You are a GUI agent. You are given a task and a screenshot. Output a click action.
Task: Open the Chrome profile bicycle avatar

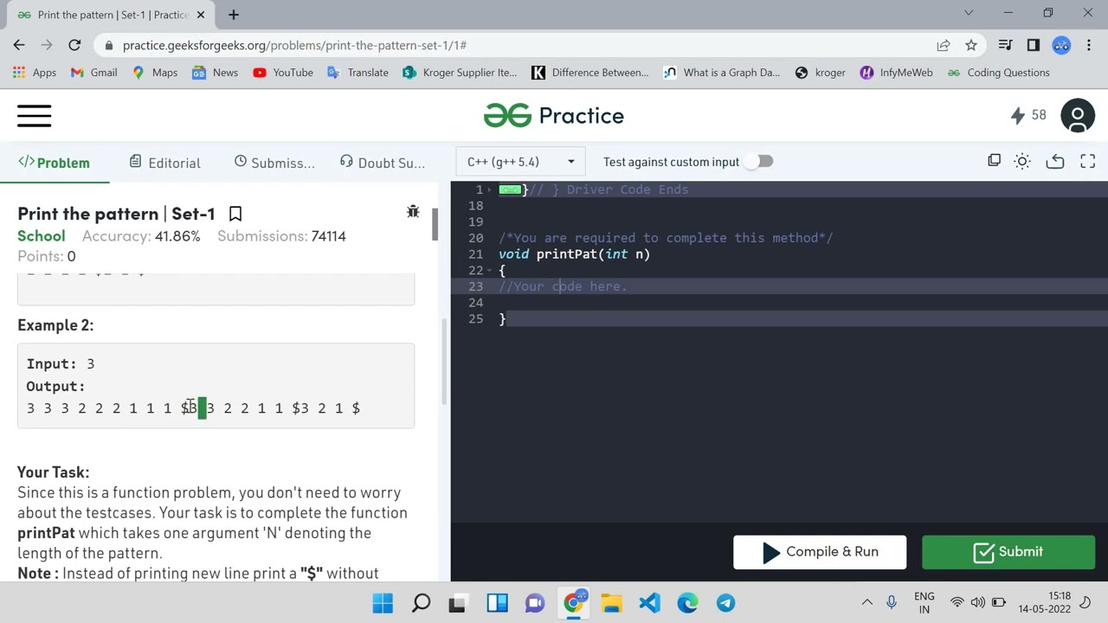point(1061,45)
